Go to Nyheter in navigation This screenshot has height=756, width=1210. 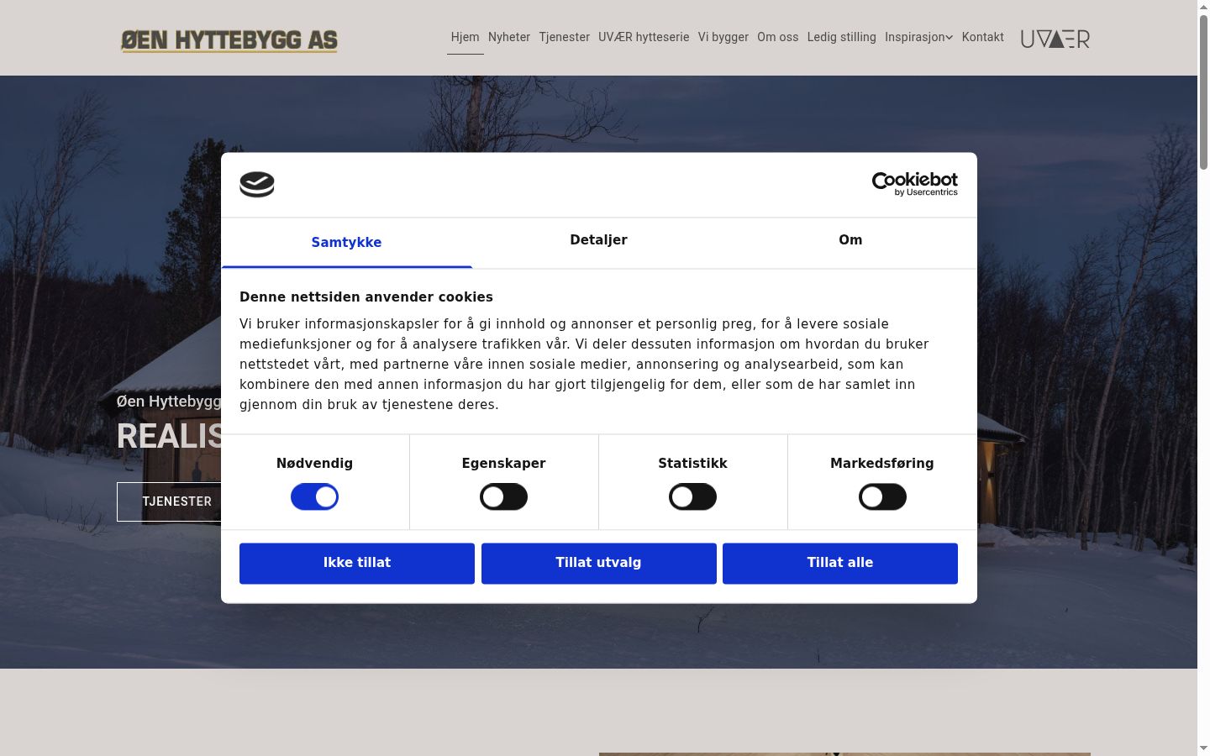(x=509, y=37)
